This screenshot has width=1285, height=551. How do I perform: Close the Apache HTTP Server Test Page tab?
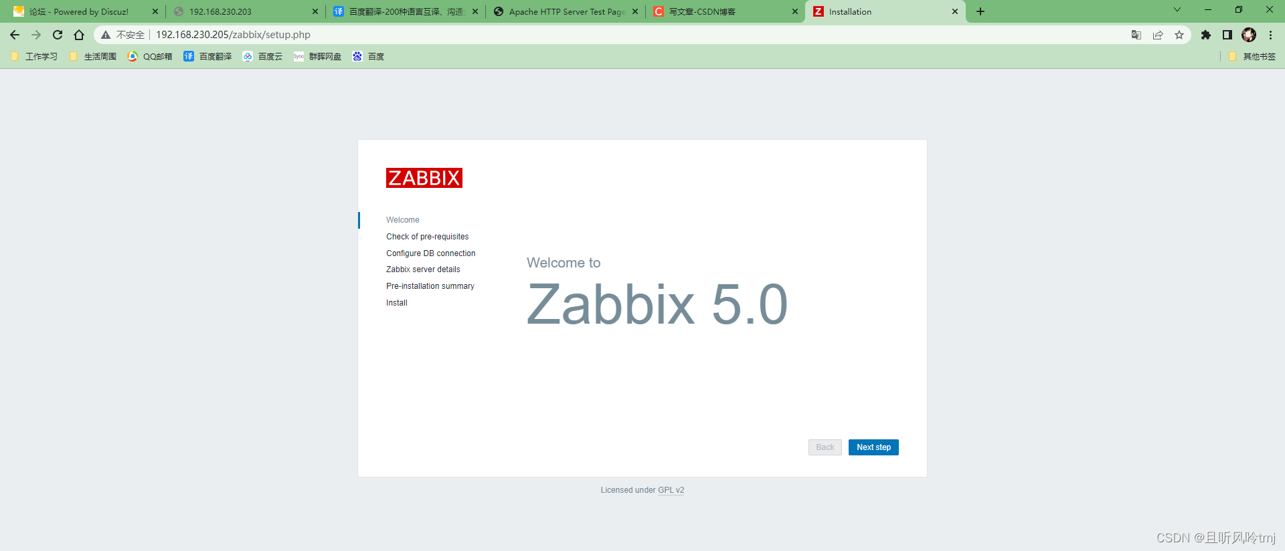pyautogui.click(x=635, y=11)
